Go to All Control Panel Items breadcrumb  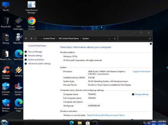click(69, 38)
